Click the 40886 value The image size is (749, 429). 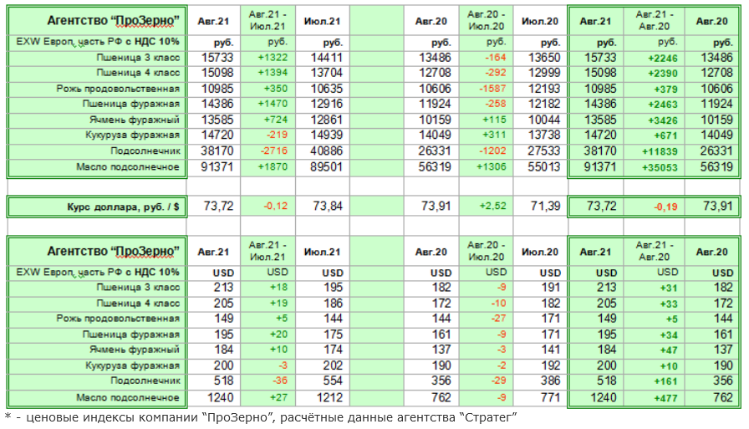[x=326, y=151]
